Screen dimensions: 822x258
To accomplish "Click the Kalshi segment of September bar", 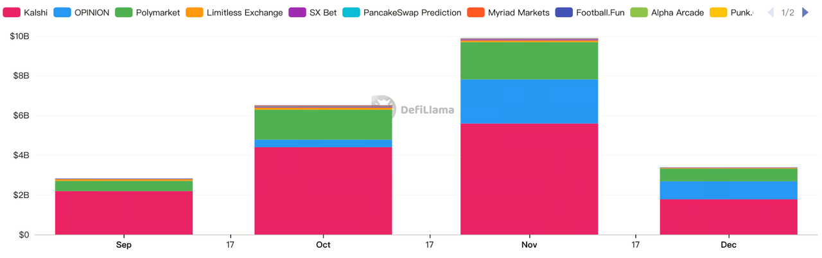I will pos(124,213).
